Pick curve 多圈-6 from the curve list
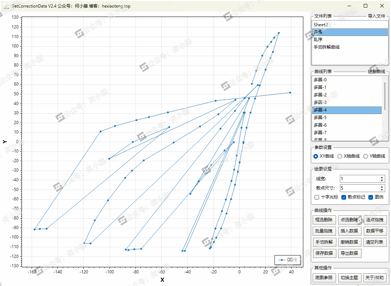Screen dimensions: 391x286 point(320,125)
